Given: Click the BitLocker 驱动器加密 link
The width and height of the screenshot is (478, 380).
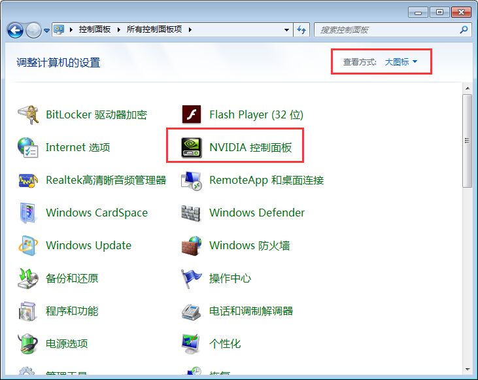Looking at the screenshot, I should tap(96, 114).
